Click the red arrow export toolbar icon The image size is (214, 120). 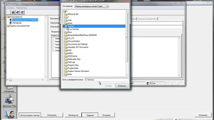[22, 12]
